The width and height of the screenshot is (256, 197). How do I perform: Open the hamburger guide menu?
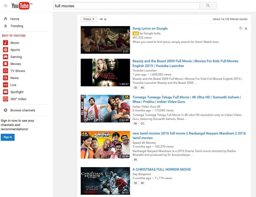click(x=5, y=6)
